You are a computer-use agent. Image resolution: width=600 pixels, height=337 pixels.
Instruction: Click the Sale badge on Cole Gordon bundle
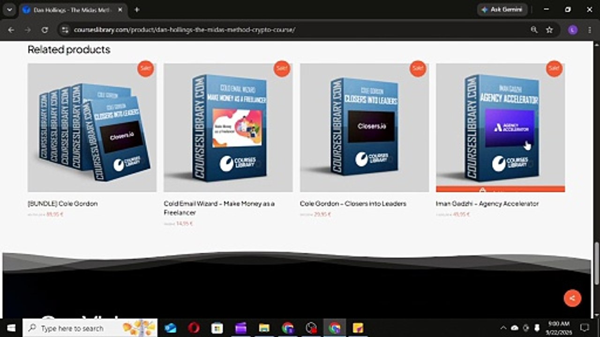coord(146,68)
